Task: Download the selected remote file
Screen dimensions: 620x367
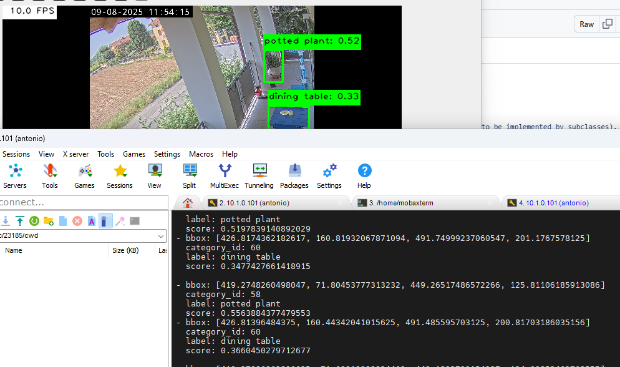Action: pyautogui.click(x=6, y=220)
